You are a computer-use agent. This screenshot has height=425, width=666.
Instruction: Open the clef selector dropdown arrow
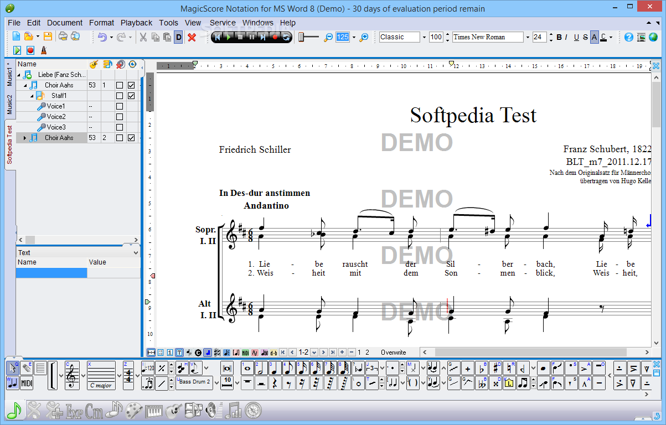[83, 376]
